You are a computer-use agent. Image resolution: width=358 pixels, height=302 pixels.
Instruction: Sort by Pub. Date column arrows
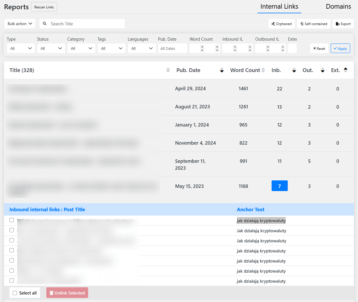(x=222, y=70)
